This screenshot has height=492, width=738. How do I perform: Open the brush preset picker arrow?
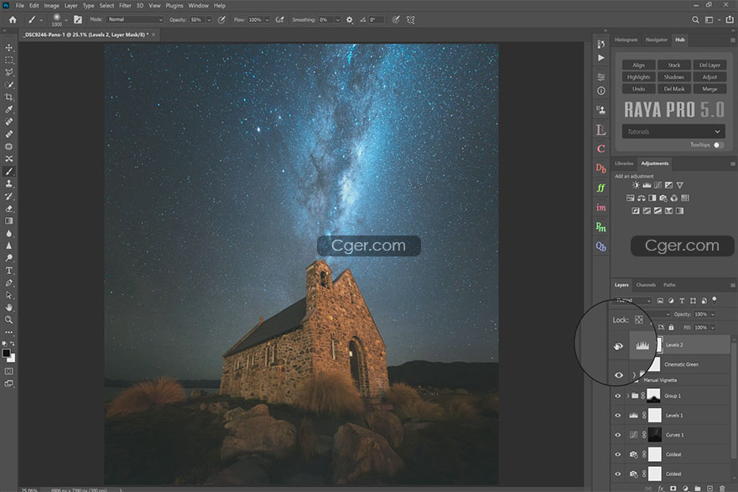pos(66,20)
